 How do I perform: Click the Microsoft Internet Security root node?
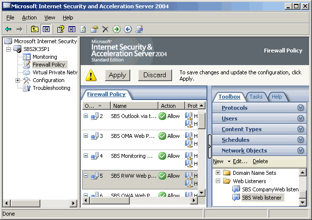(45, 41)
